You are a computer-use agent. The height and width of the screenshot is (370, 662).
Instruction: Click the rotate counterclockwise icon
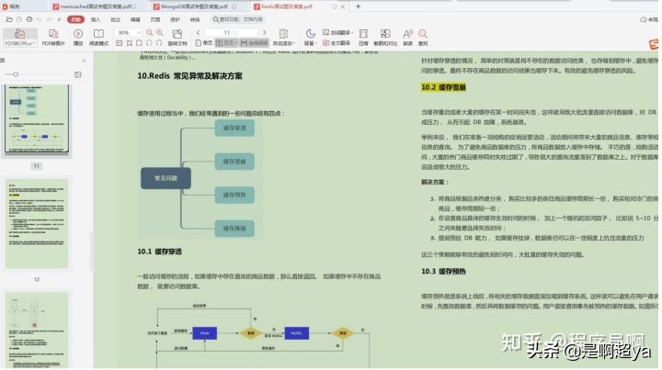[149, 43]
